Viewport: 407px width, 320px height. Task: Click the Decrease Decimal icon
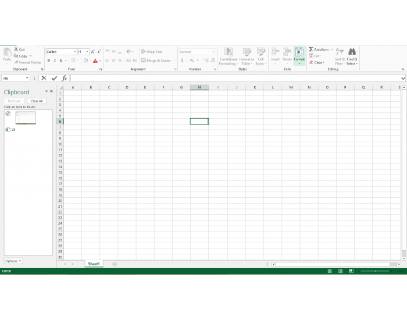point(213,61)
